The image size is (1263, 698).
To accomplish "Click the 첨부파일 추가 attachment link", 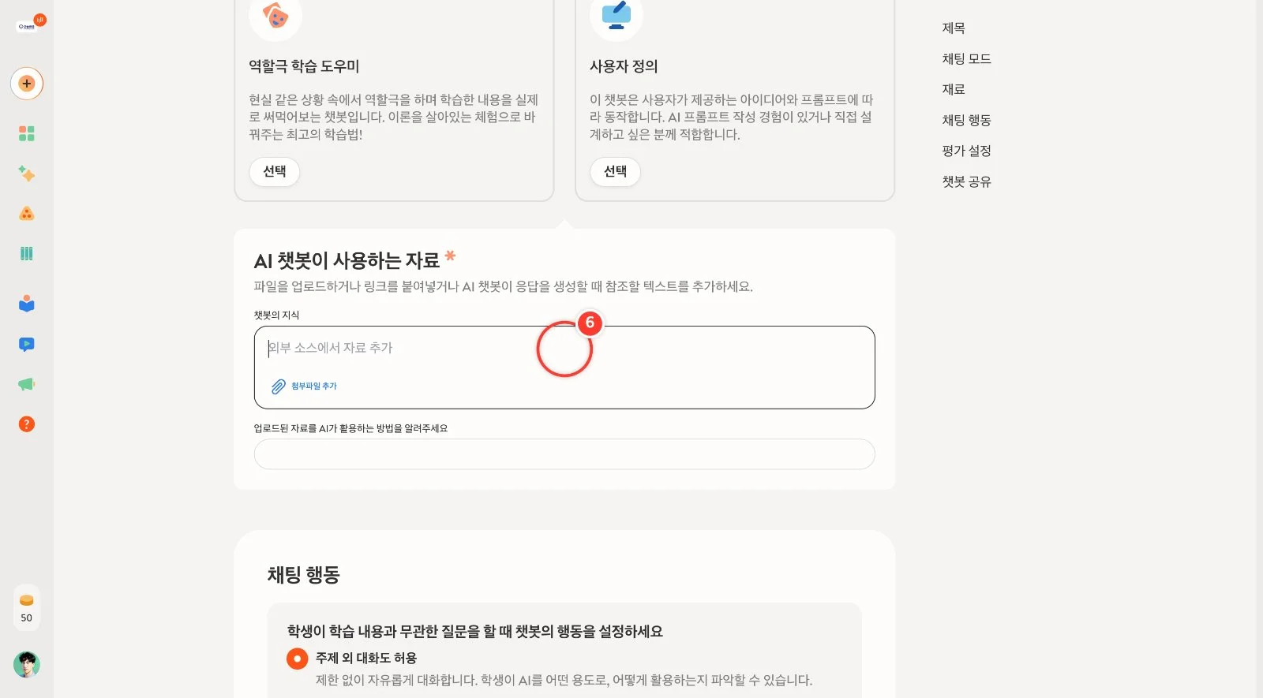I will [305, 386].
